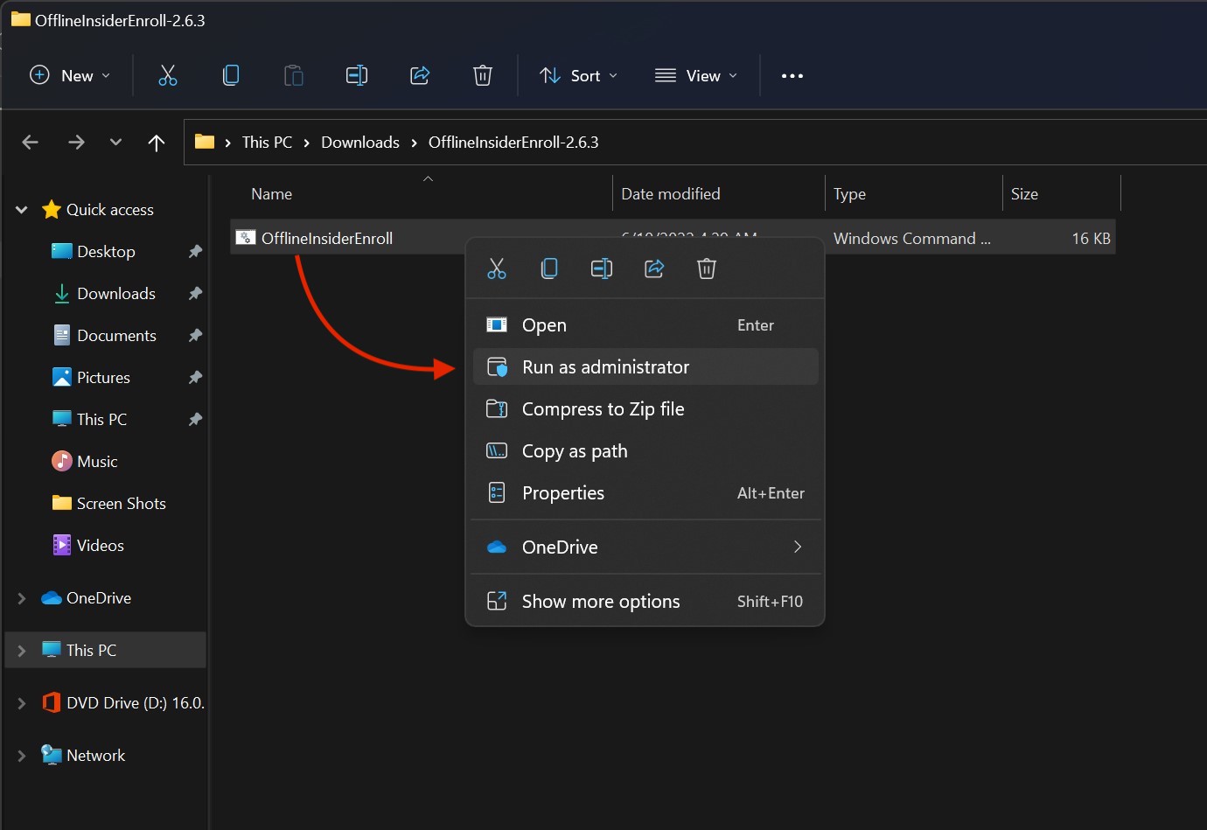The image size is (1207, 830).
Task: Click Delete icon in the context menu
Action: (x=707, y=269)
